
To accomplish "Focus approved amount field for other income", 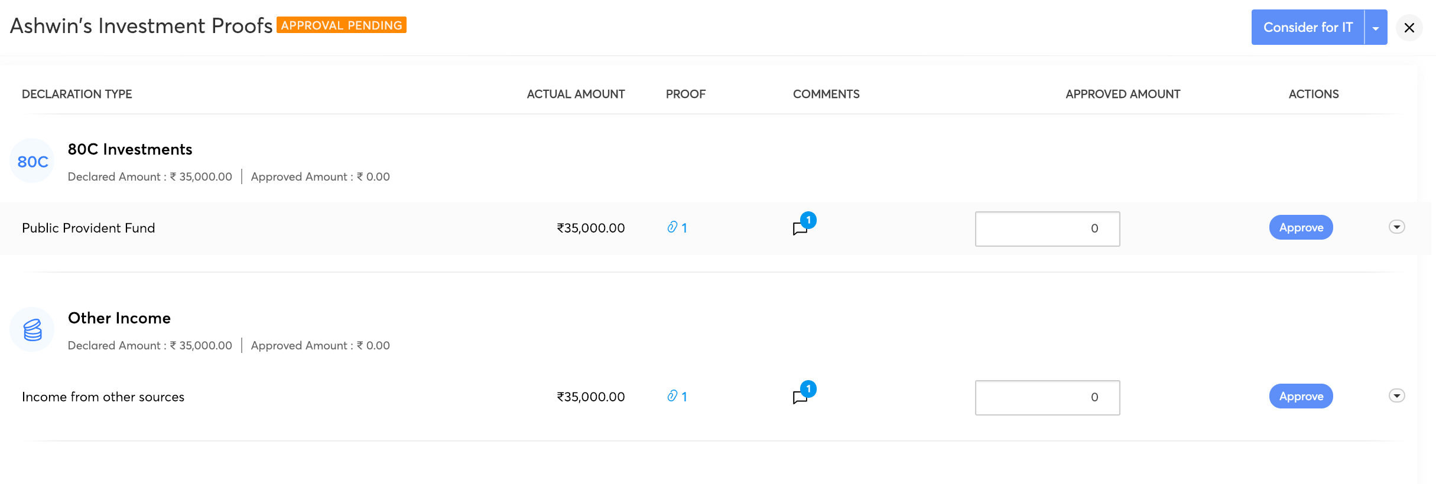I will click(1047, 398).
